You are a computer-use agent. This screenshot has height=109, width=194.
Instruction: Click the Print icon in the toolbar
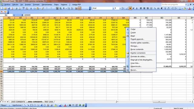tap(16, 8)
